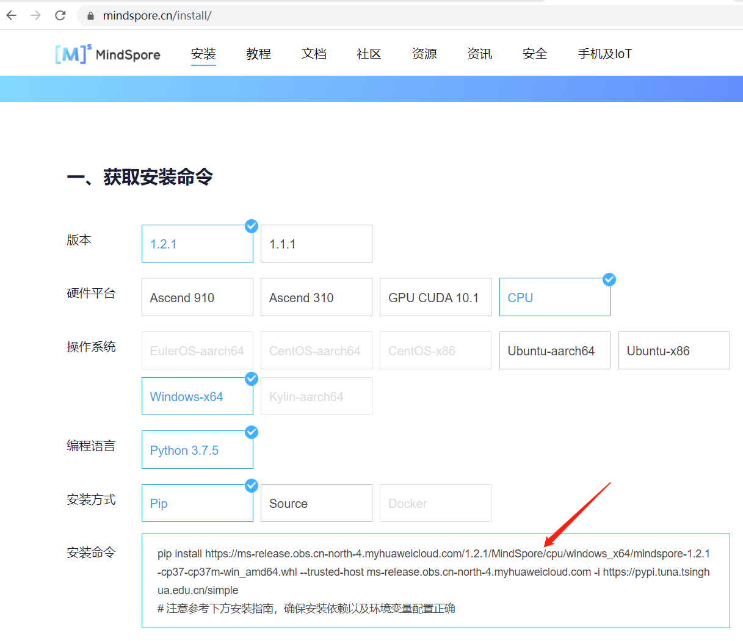
Task: Select Ubuntu-aarch64 operating system
Action: click(555, 350)
